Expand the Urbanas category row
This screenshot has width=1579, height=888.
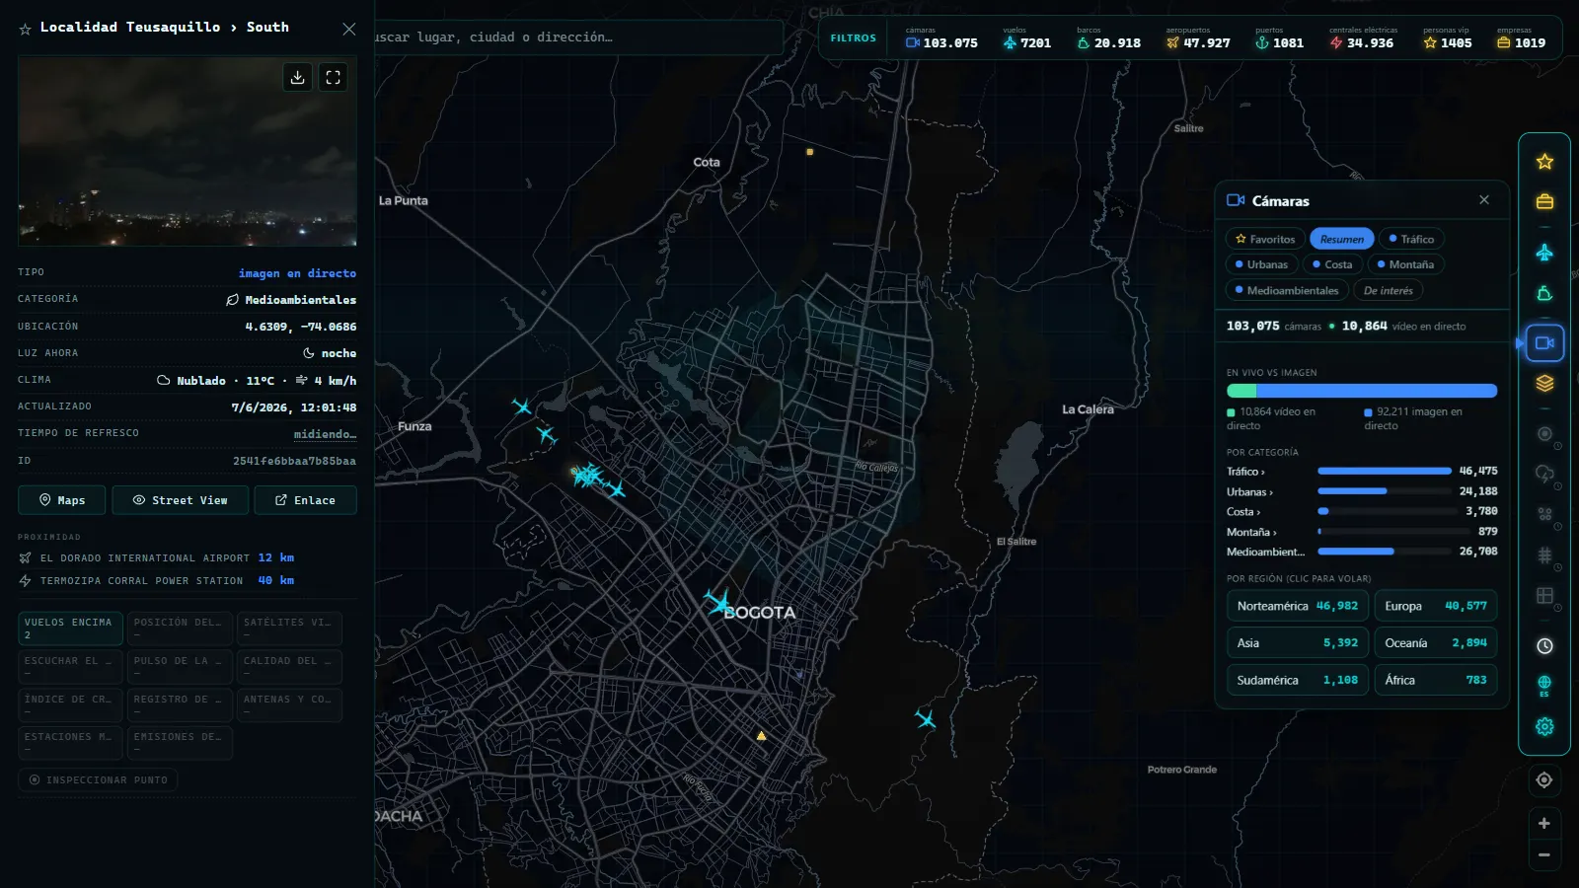1362,491
